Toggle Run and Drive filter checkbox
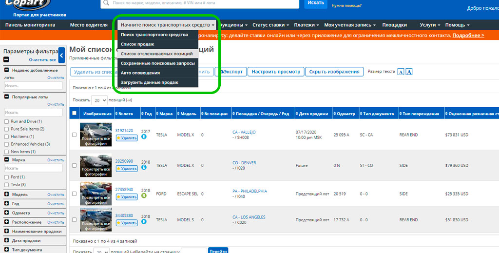The width and height of the screenshot is (499, 253). (6, 121)
